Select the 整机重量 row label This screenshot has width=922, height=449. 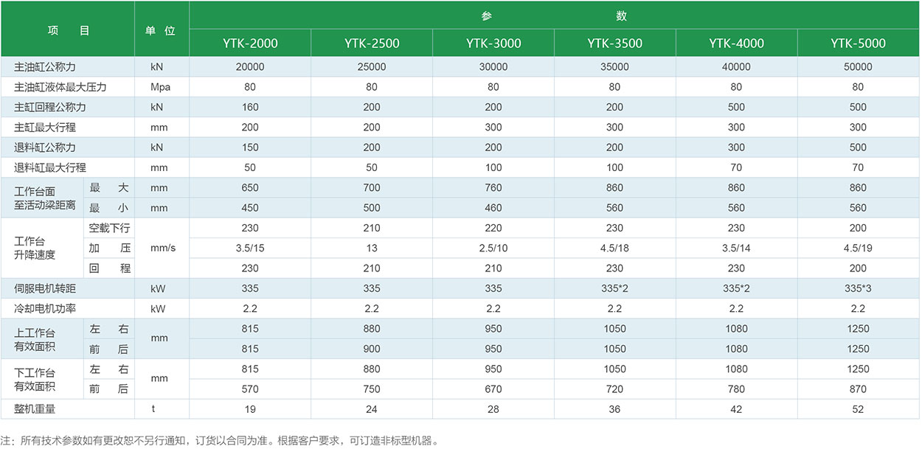(35, 409)
